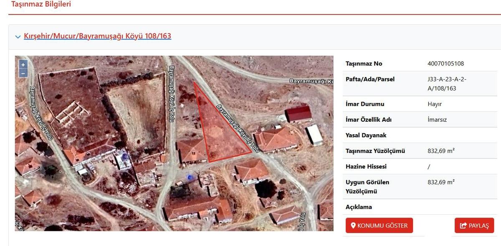Collapse the Kırşehir/Mucur/Bayramuşağı section chevron
501x246 pixels.
(18, 37)
